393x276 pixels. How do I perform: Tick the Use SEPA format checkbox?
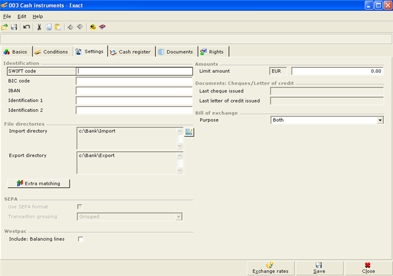(80, 207)
